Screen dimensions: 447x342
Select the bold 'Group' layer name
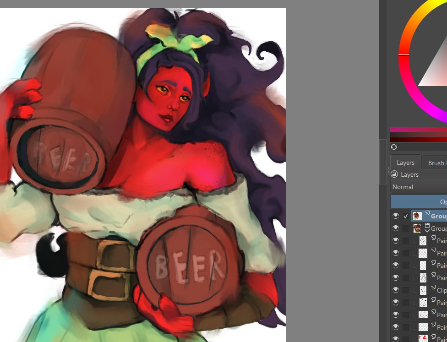(x=439, y=216)
